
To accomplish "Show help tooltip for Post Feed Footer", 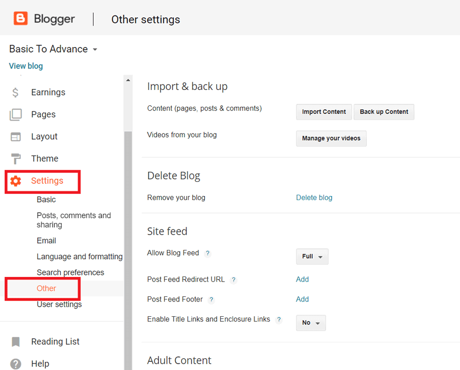I will tap(211, 299).
